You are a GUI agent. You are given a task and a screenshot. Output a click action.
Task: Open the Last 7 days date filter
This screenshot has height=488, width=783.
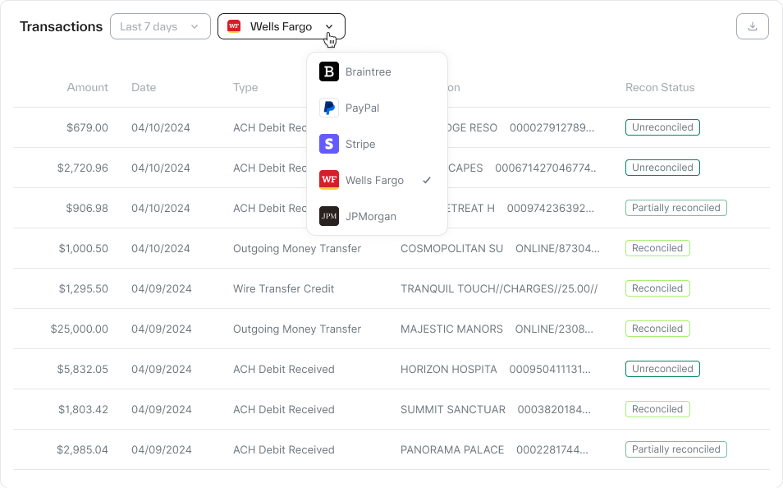160,26
